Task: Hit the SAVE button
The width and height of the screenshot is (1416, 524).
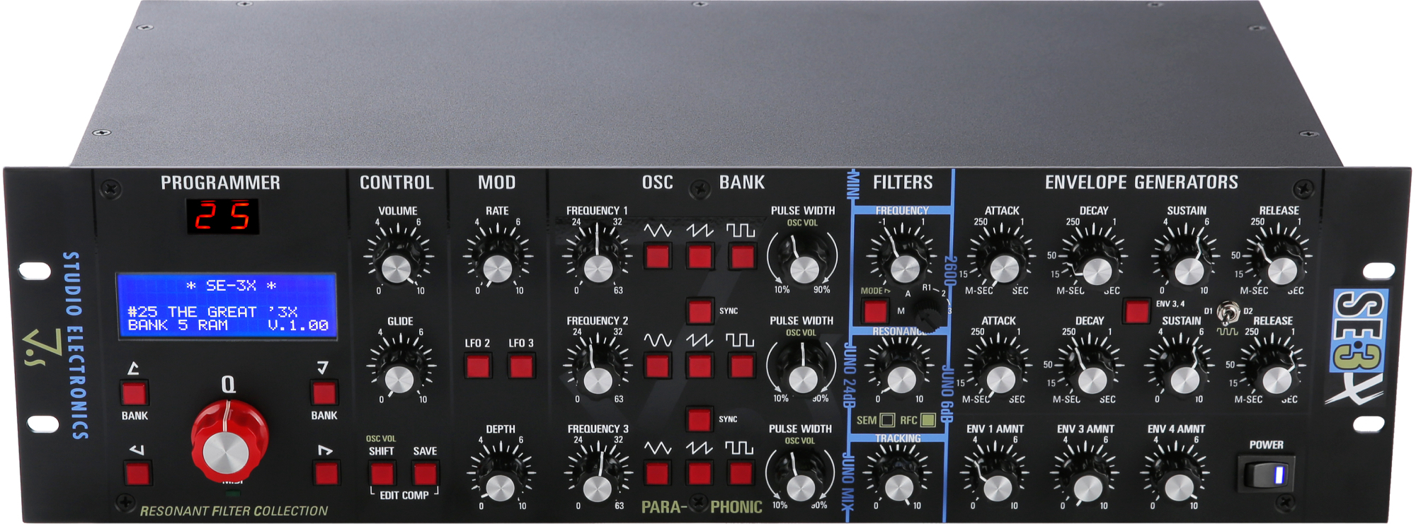Action: click(x=425, y=473)
